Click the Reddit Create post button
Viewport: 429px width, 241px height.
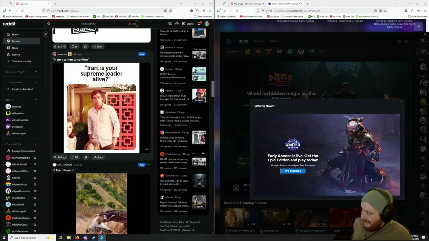click(188, 24)
